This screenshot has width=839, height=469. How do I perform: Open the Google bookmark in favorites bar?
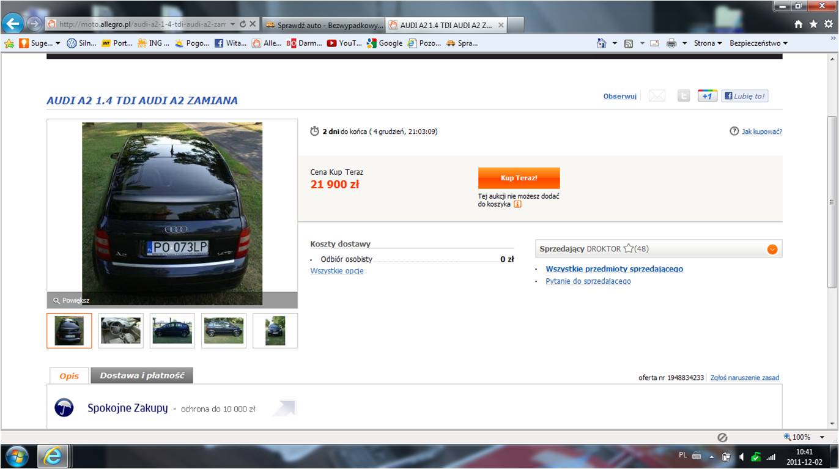tap(385, 43)
